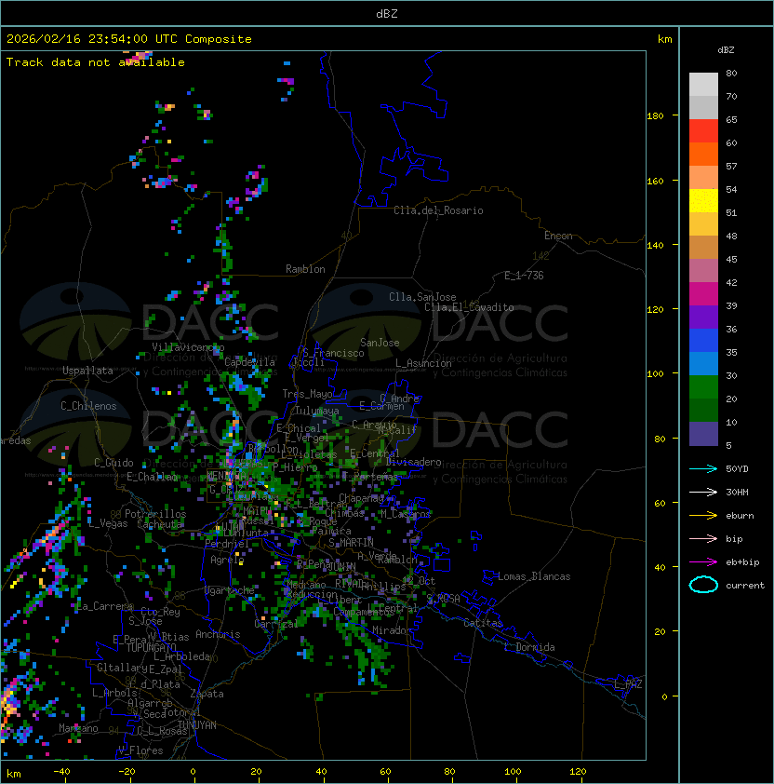Viewport: 774px width, 784px height.
Task: Click the 'Track data not available' message
Action: pos(96,62)
